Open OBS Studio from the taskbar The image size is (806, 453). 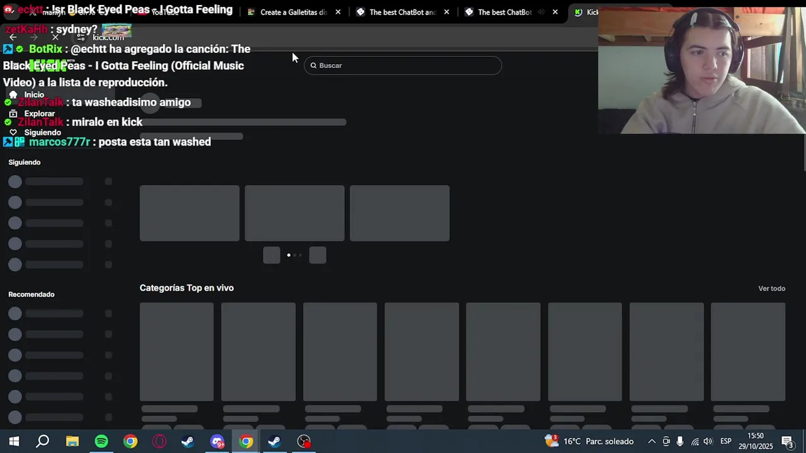(x=304, y=441)
